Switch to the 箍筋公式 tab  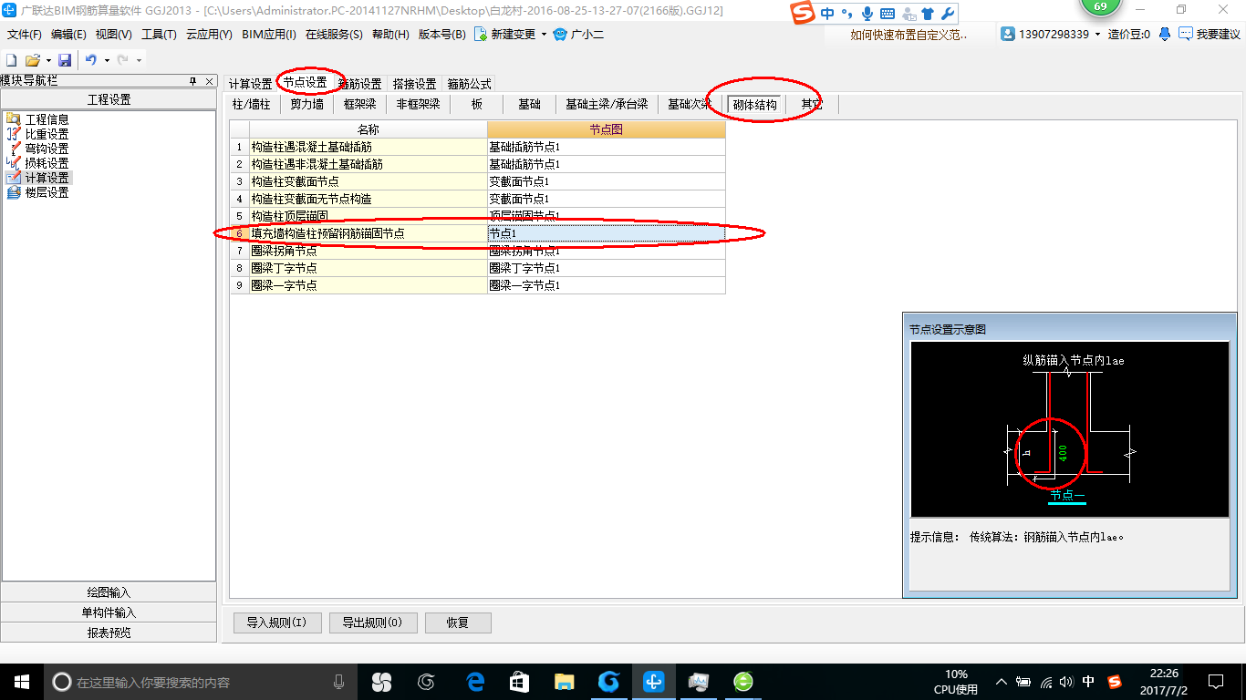469,83
